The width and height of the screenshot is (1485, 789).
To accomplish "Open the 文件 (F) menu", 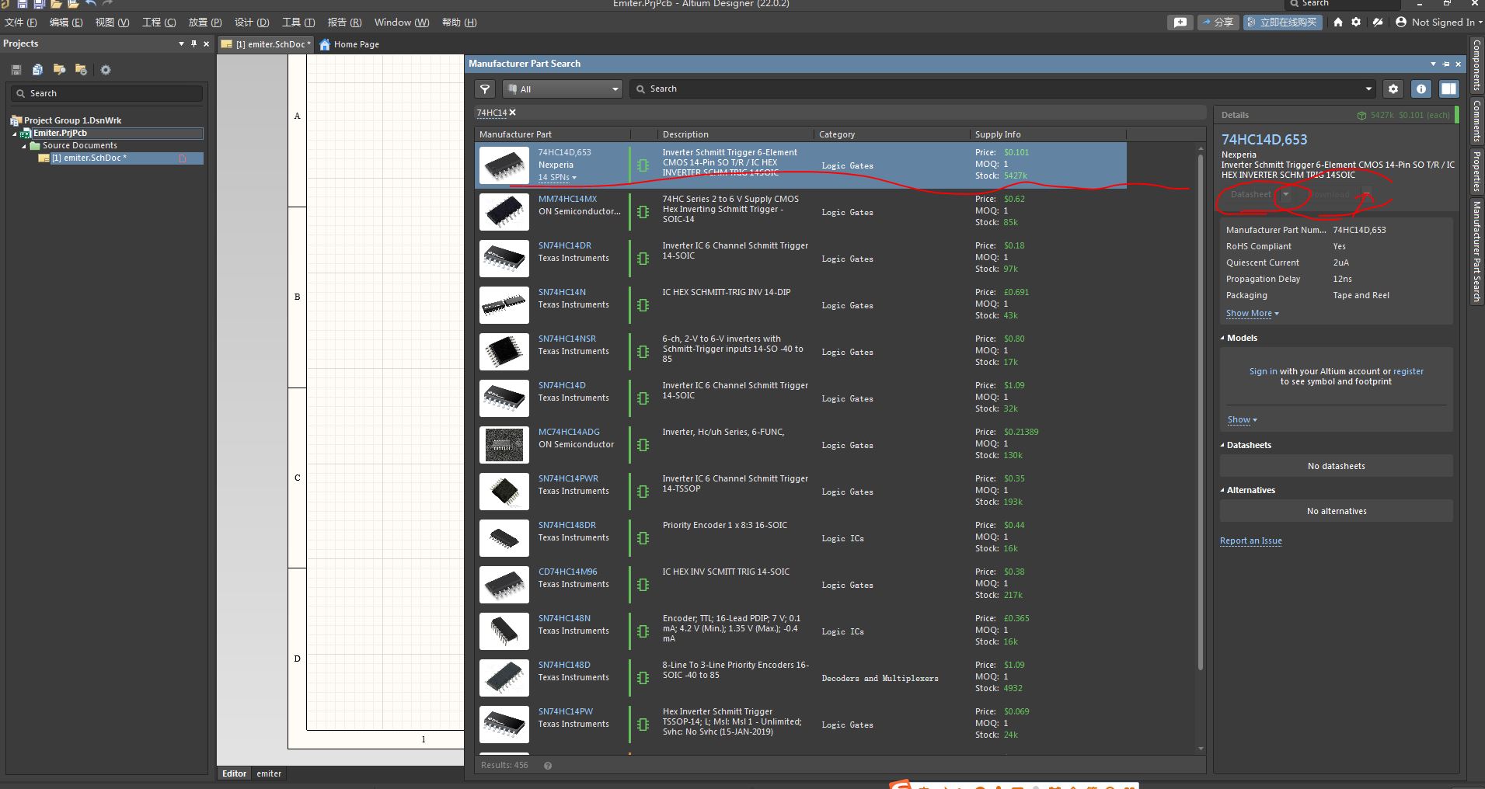I will 21,23.
